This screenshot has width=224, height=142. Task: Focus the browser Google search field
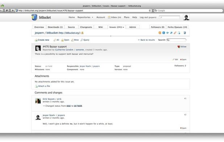tap(188, 10)
